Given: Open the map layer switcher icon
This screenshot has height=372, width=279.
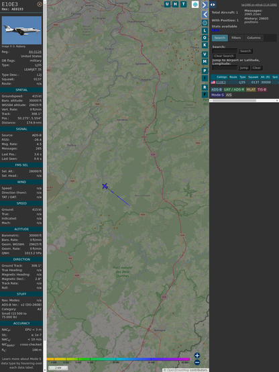Looking at the screenshot, I should click(195, 5).
